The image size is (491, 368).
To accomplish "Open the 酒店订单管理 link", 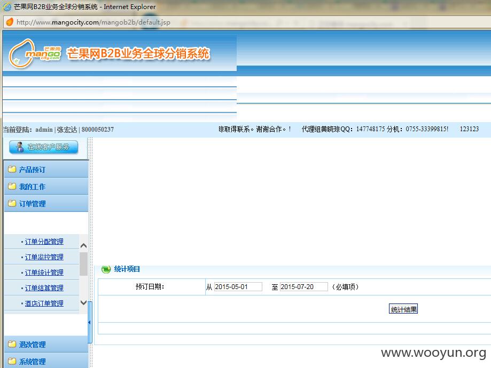I will (44, 303).
